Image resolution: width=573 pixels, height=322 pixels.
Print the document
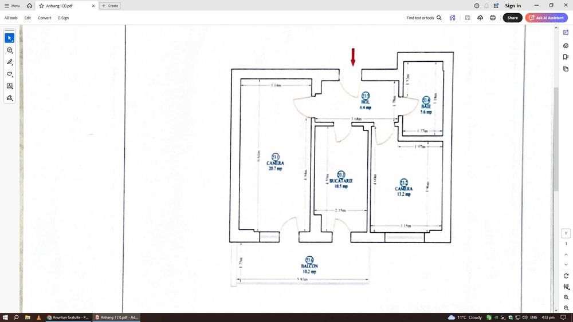click(x=493, y=18)
